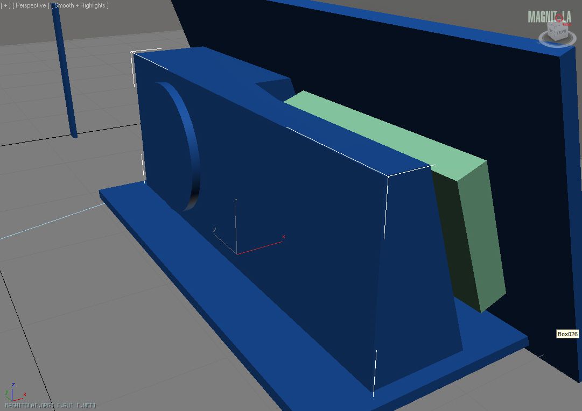
Task: Open the Perspective point-of-view viewport menu
Action: 30,5
